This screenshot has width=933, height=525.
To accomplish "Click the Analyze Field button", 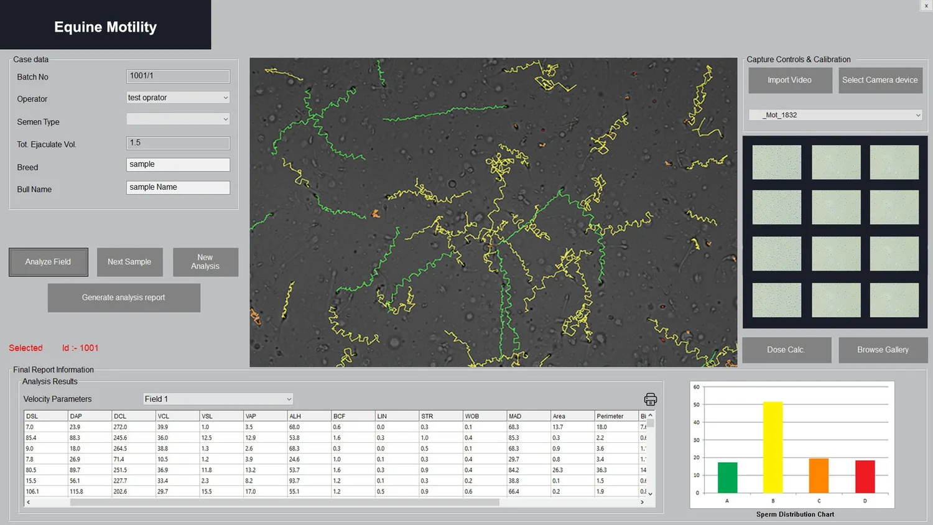I will click(x=48, y=262).
